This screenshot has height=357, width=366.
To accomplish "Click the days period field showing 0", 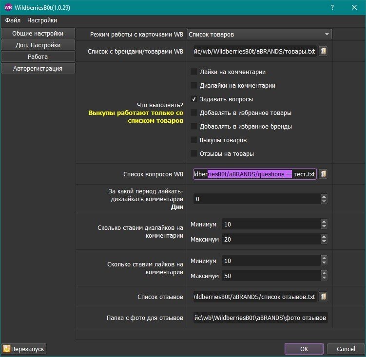I will 257,199.
